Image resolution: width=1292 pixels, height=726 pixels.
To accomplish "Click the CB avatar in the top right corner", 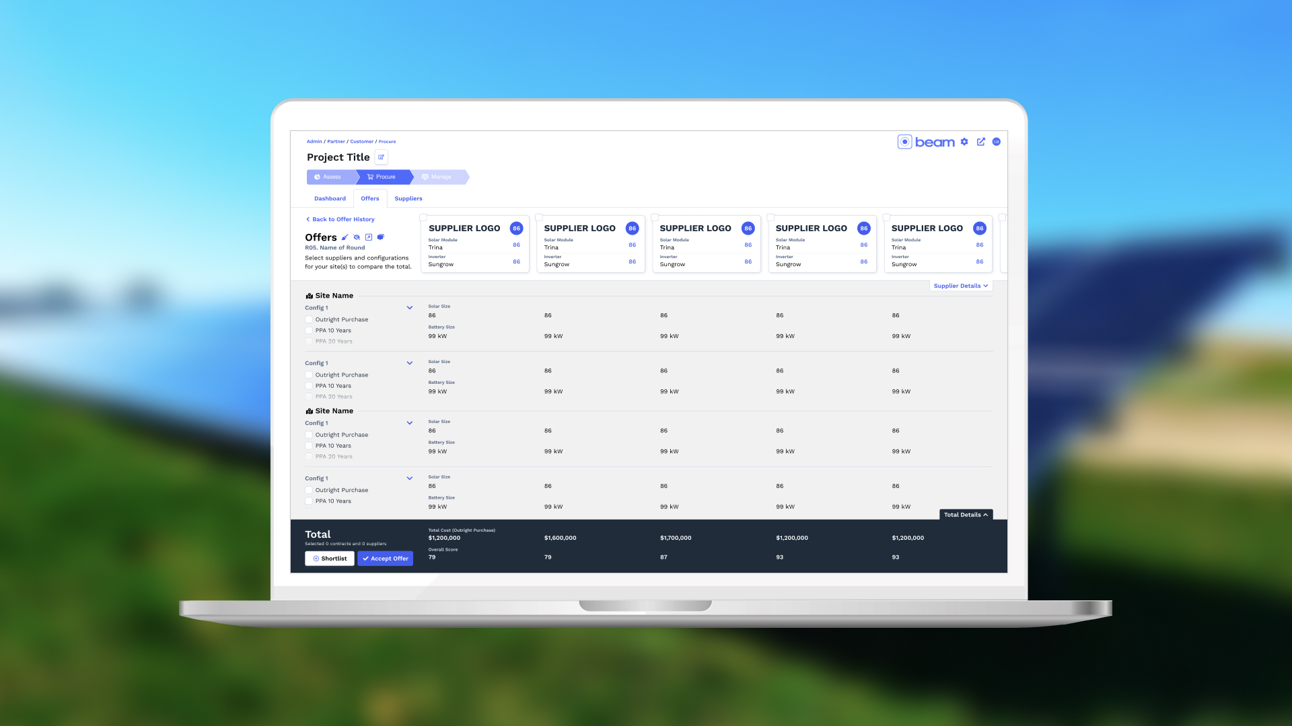I will click(x=997, y=142).
